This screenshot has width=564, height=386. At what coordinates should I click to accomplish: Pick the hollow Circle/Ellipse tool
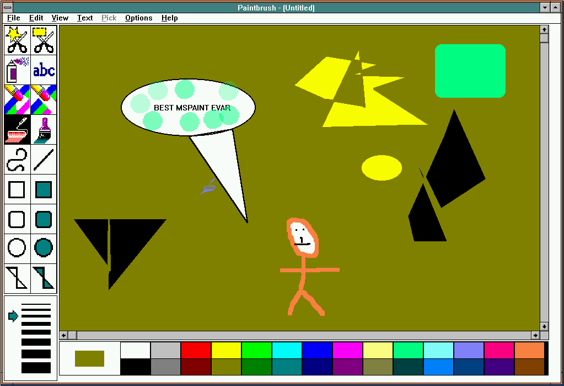pos(17,248)
